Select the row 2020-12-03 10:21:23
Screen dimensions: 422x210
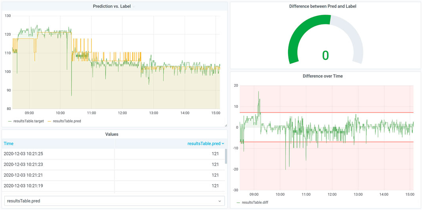click(114, 164)
